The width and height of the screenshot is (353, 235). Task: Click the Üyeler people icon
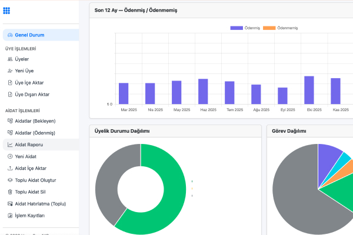coord(10,59)
